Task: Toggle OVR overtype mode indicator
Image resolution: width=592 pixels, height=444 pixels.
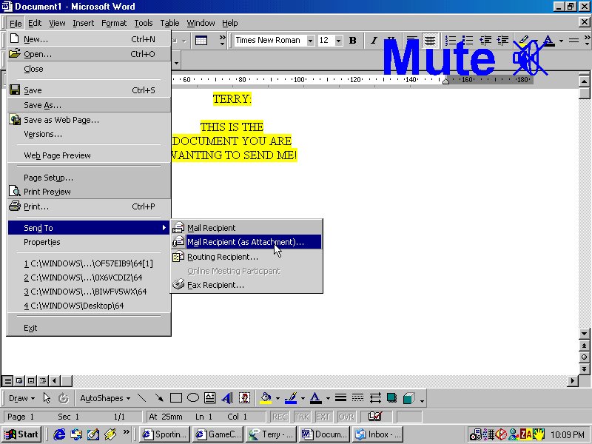Action: click(346, 417)
